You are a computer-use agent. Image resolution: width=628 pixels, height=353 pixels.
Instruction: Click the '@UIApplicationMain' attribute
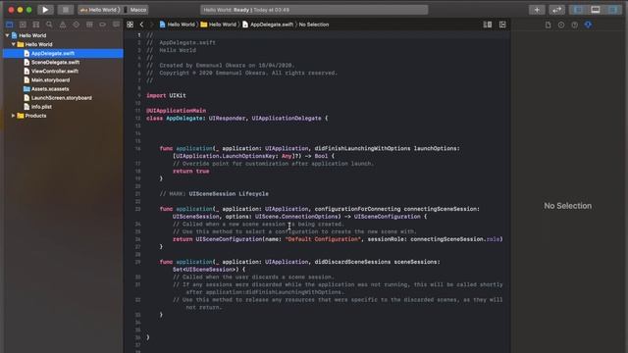coord(177,111)
